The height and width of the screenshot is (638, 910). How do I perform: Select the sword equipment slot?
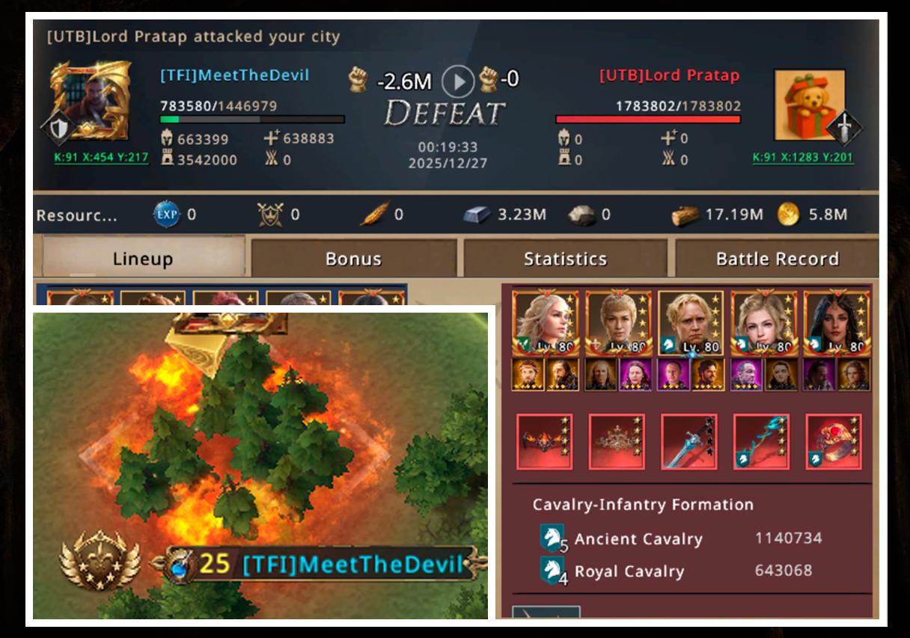(x=689, y=441)
